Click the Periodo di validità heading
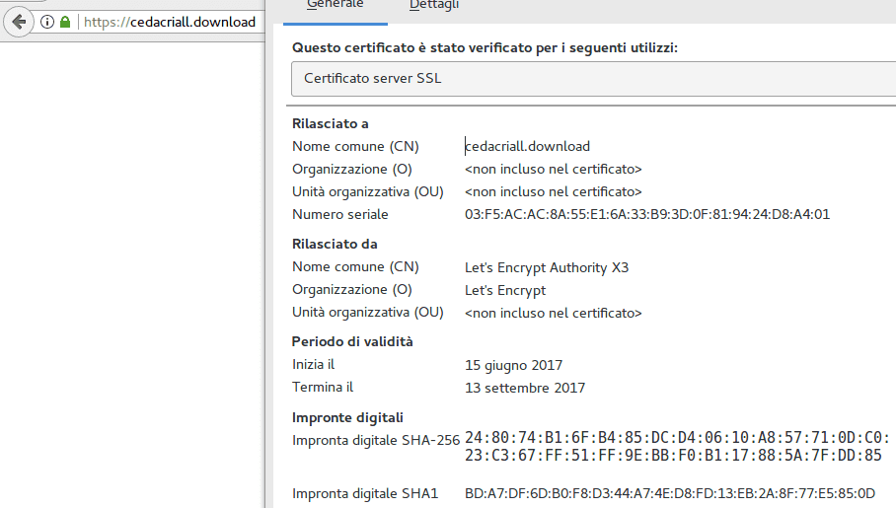Screen dimensions: 896x508 352,341
